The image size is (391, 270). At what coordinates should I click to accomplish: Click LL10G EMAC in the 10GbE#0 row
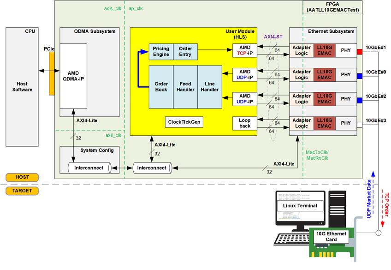click(325, 75)
